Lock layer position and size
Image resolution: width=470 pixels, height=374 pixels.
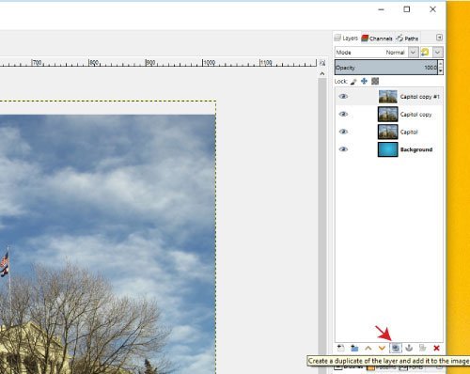click(364, 81)
